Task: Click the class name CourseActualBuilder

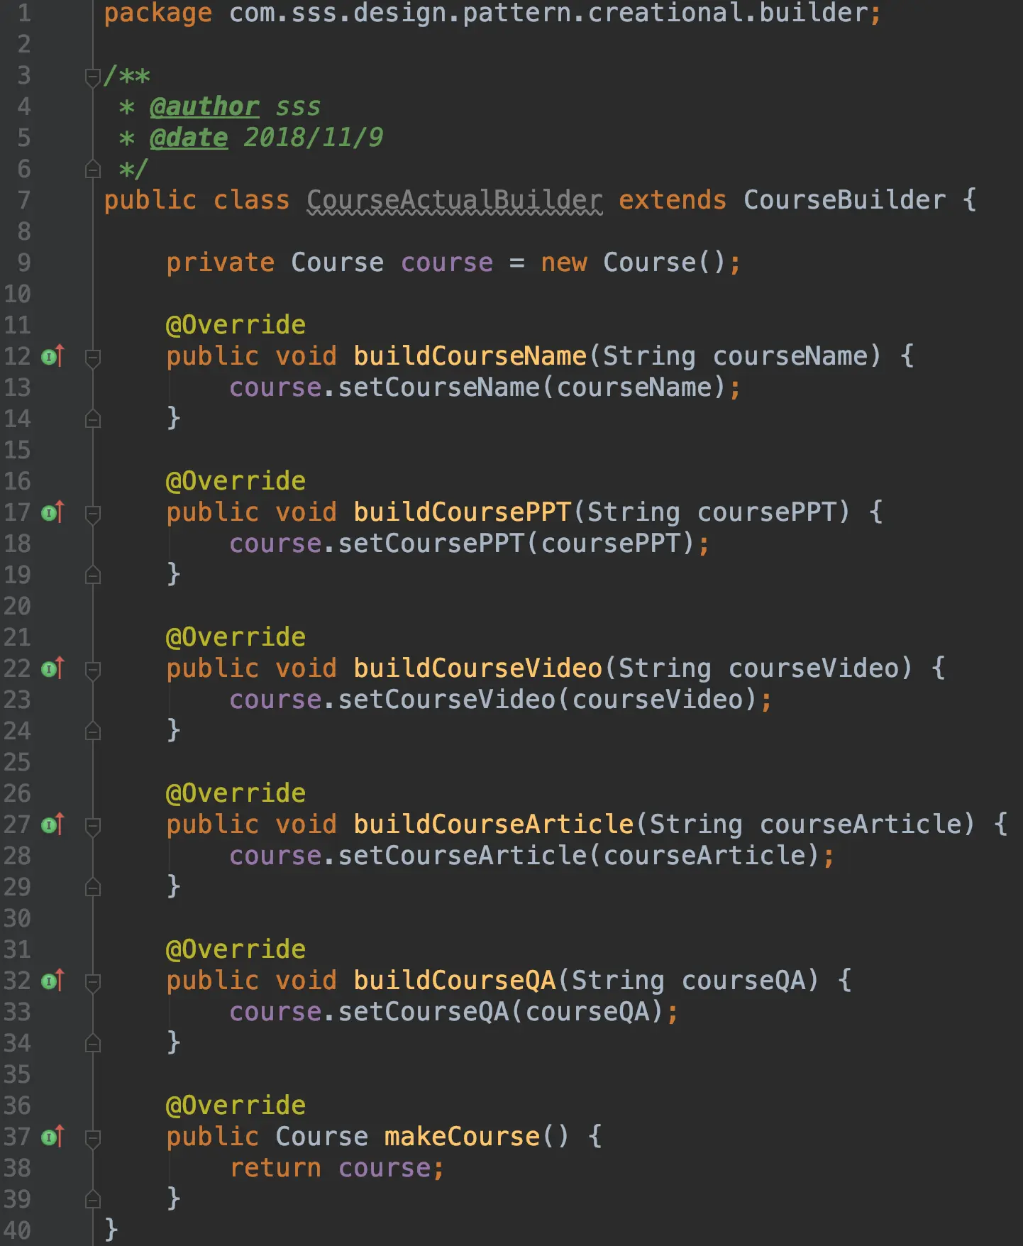Action: tap(455, 200)
